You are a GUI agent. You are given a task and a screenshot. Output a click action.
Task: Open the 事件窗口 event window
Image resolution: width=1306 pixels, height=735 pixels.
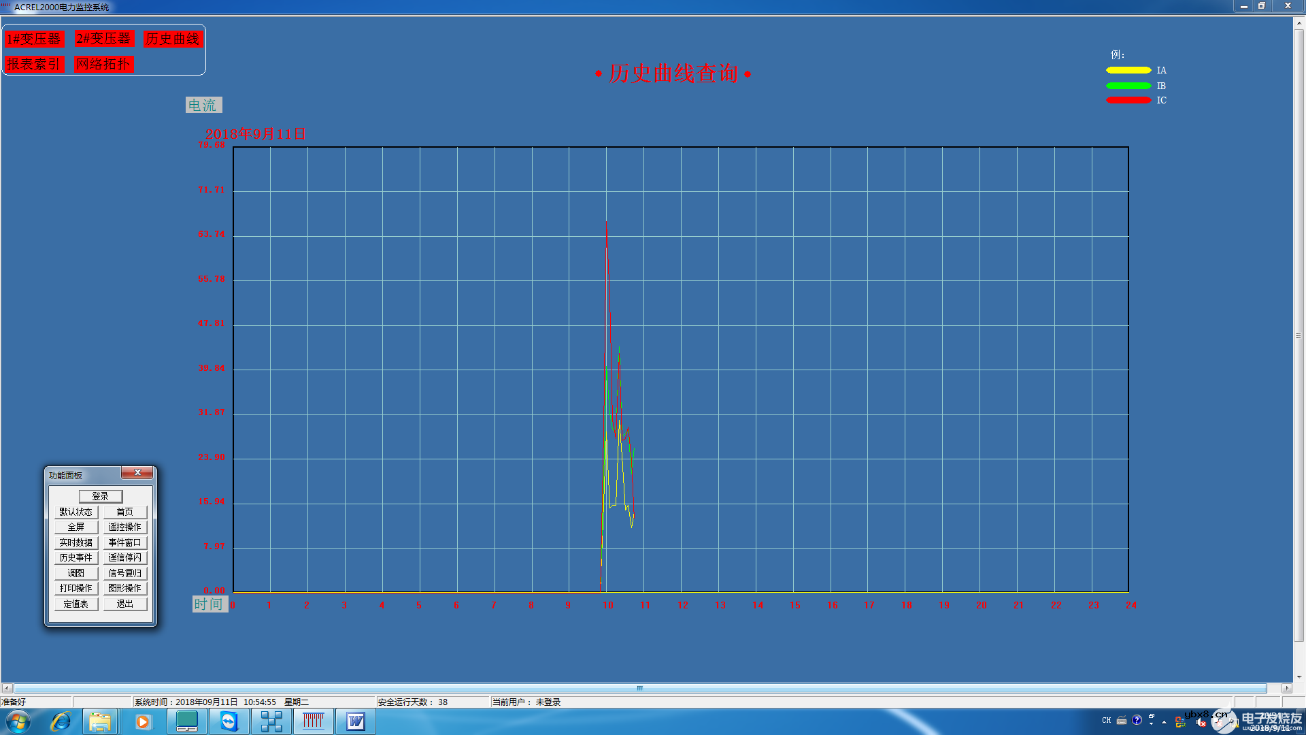coord(125,542)
